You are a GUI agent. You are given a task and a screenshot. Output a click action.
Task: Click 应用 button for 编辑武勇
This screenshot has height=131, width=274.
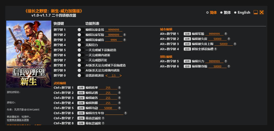[x=81, y=93]
